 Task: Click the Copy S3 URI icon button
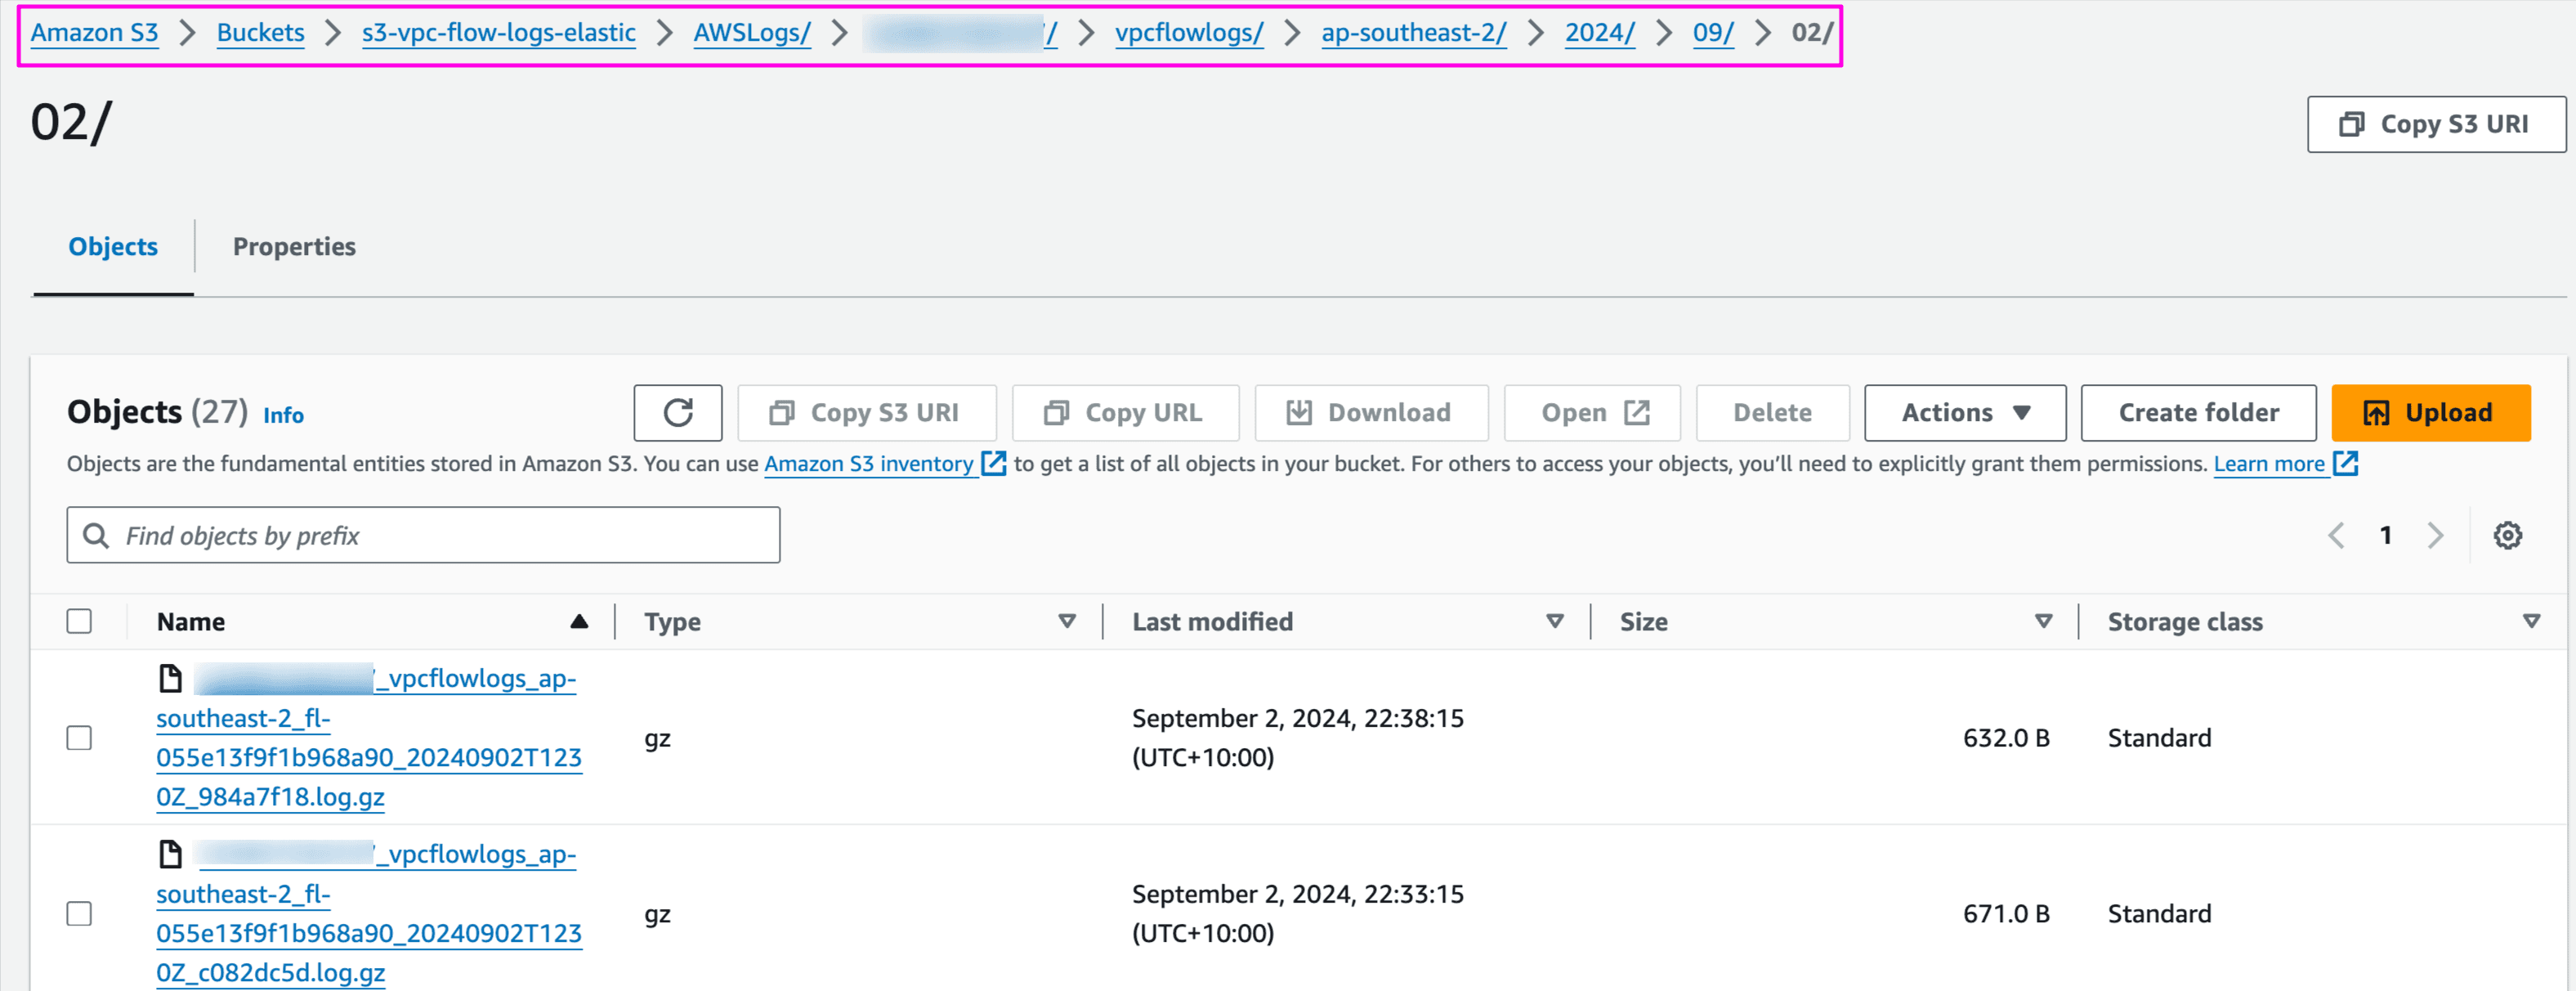pyautogui.click(x=783, y=412)
